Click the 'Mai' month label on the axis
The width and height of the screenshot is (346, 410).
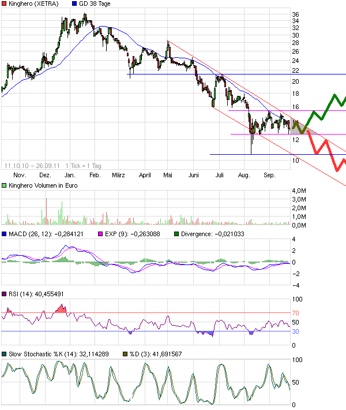[168, 175]
